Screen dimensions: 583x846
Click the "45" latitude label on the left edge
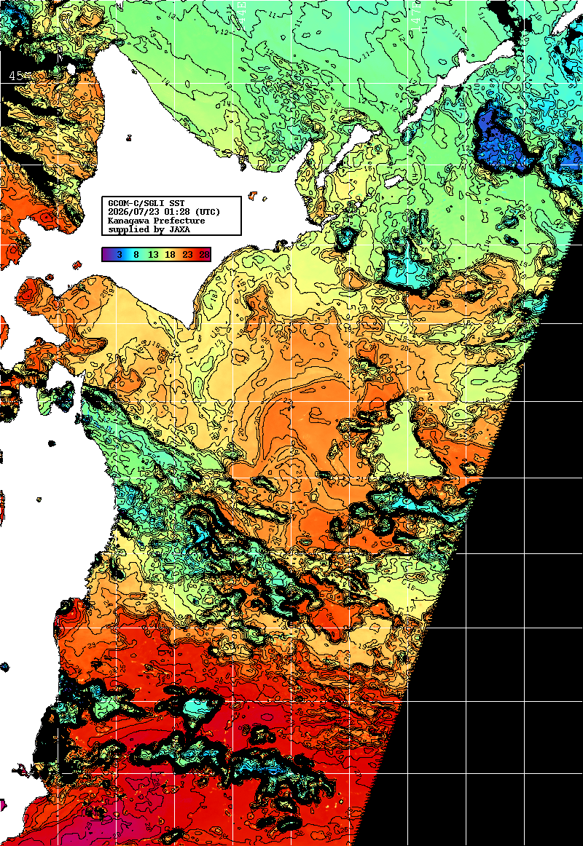pyautogui.click(x=15, y=76)
